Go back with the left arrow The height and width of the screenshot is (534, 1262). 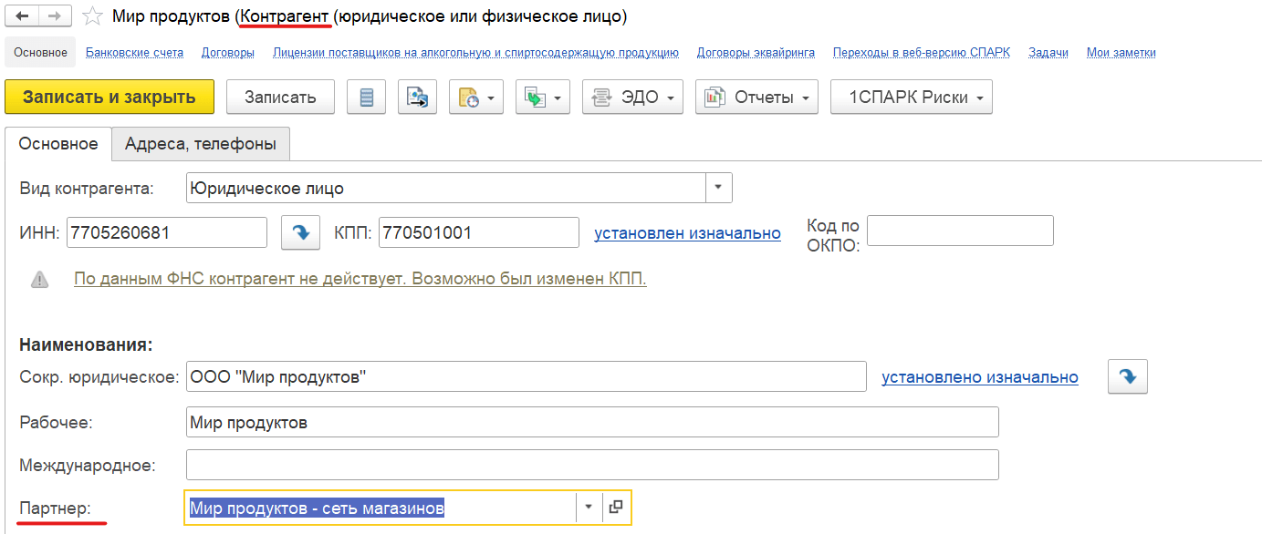click(23, 16)
